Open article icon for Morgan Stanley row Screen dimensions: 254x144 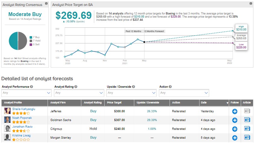click(x=247, y=137)
